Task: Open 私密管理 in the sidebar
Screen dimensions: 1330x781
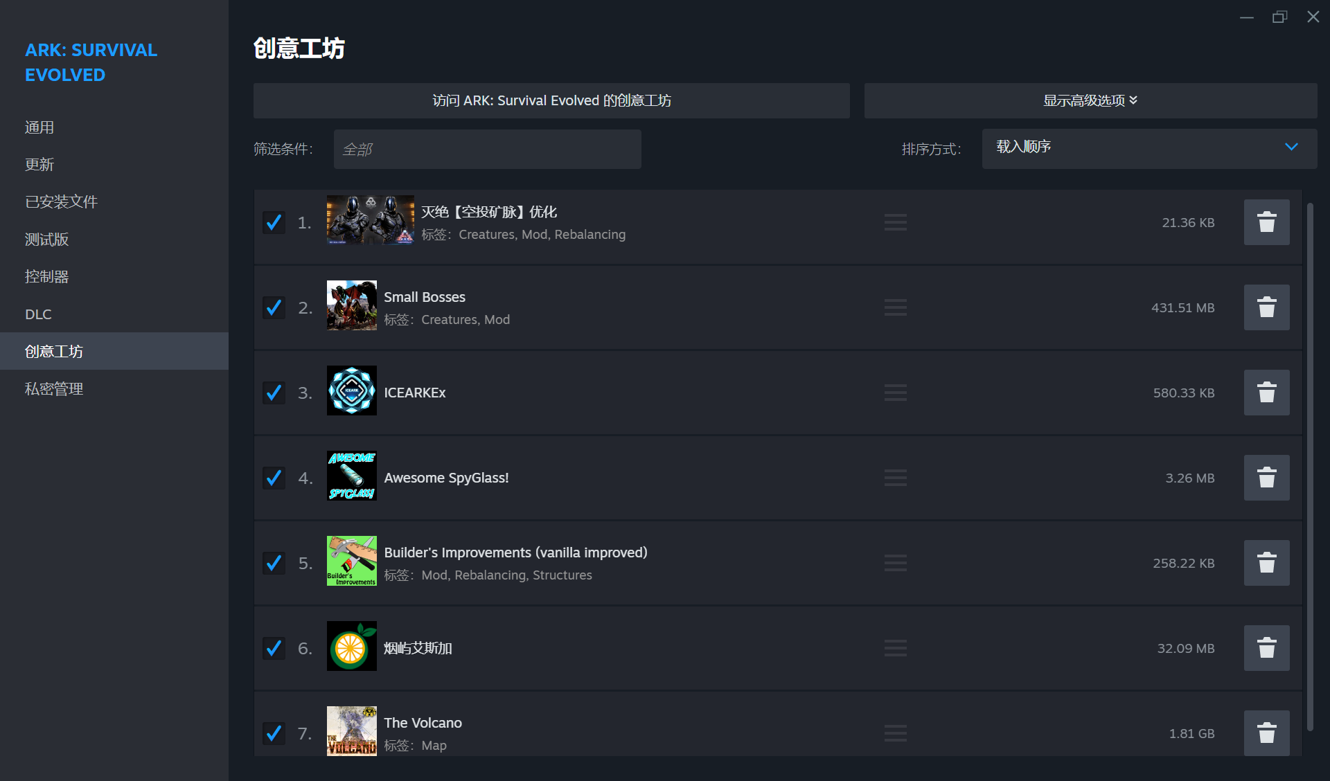Action: pos(114,389)
